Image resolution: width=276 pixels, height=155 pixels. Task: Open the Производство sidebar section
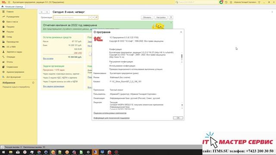[13, 42]
